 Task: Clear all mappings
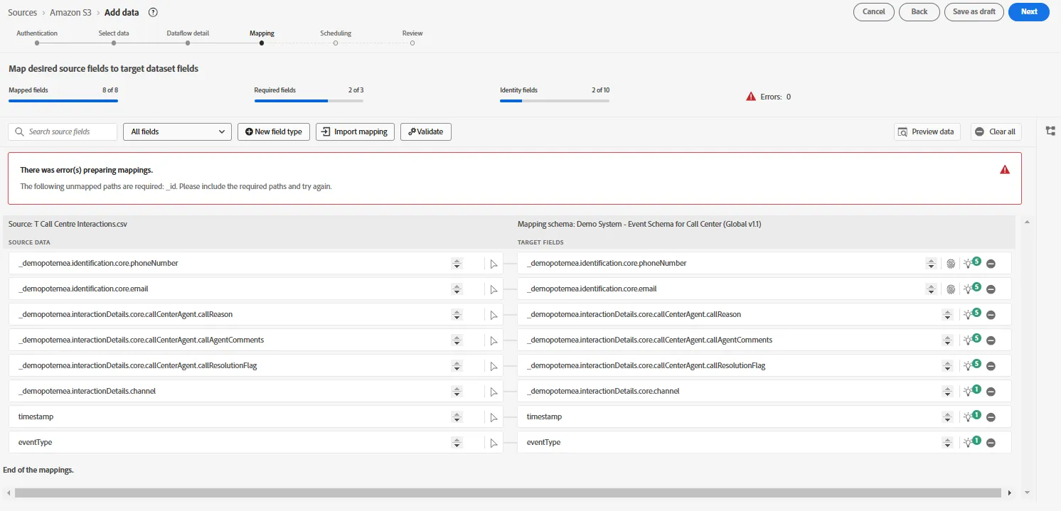pyautogui.click(x=996, y=131)
